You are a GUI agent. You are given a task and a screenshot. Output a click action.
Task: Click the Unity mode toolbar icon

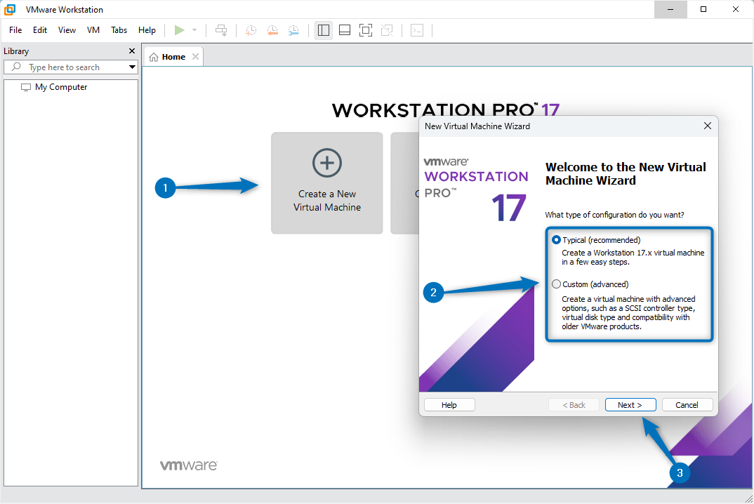click(x=387, y=29)
